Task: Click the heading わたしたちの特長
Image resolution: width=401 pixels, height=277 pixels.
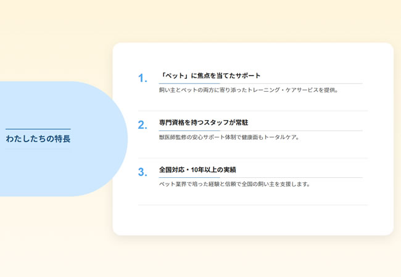Action: pyautogui.click(x=38, y=138)
